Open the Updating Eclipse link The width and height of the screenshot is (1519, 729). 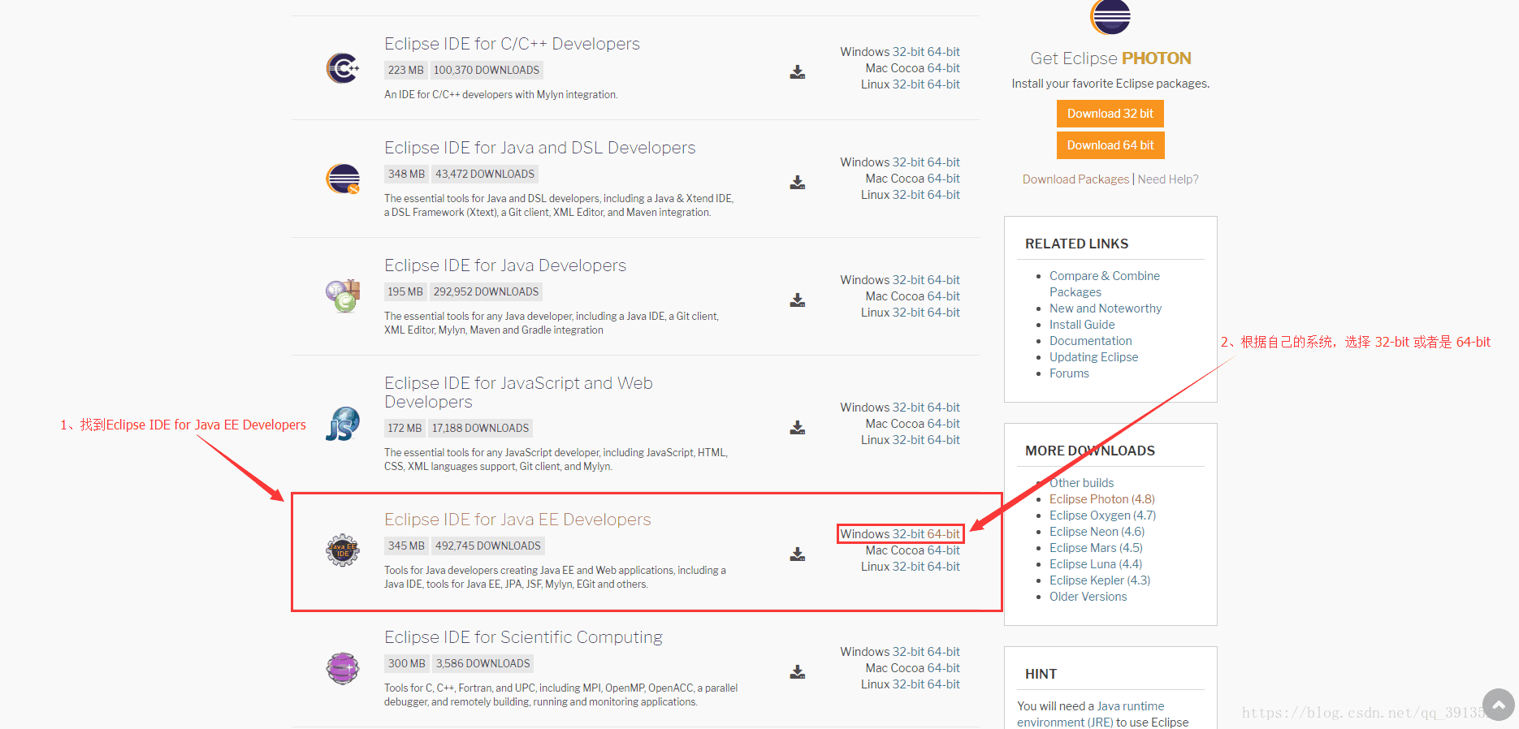click(1093, 357)
